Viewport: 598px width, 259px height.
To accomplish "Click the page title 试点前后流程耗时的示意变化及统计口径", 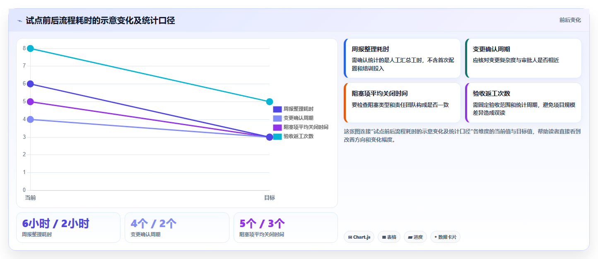I will [x=100, y=21].
